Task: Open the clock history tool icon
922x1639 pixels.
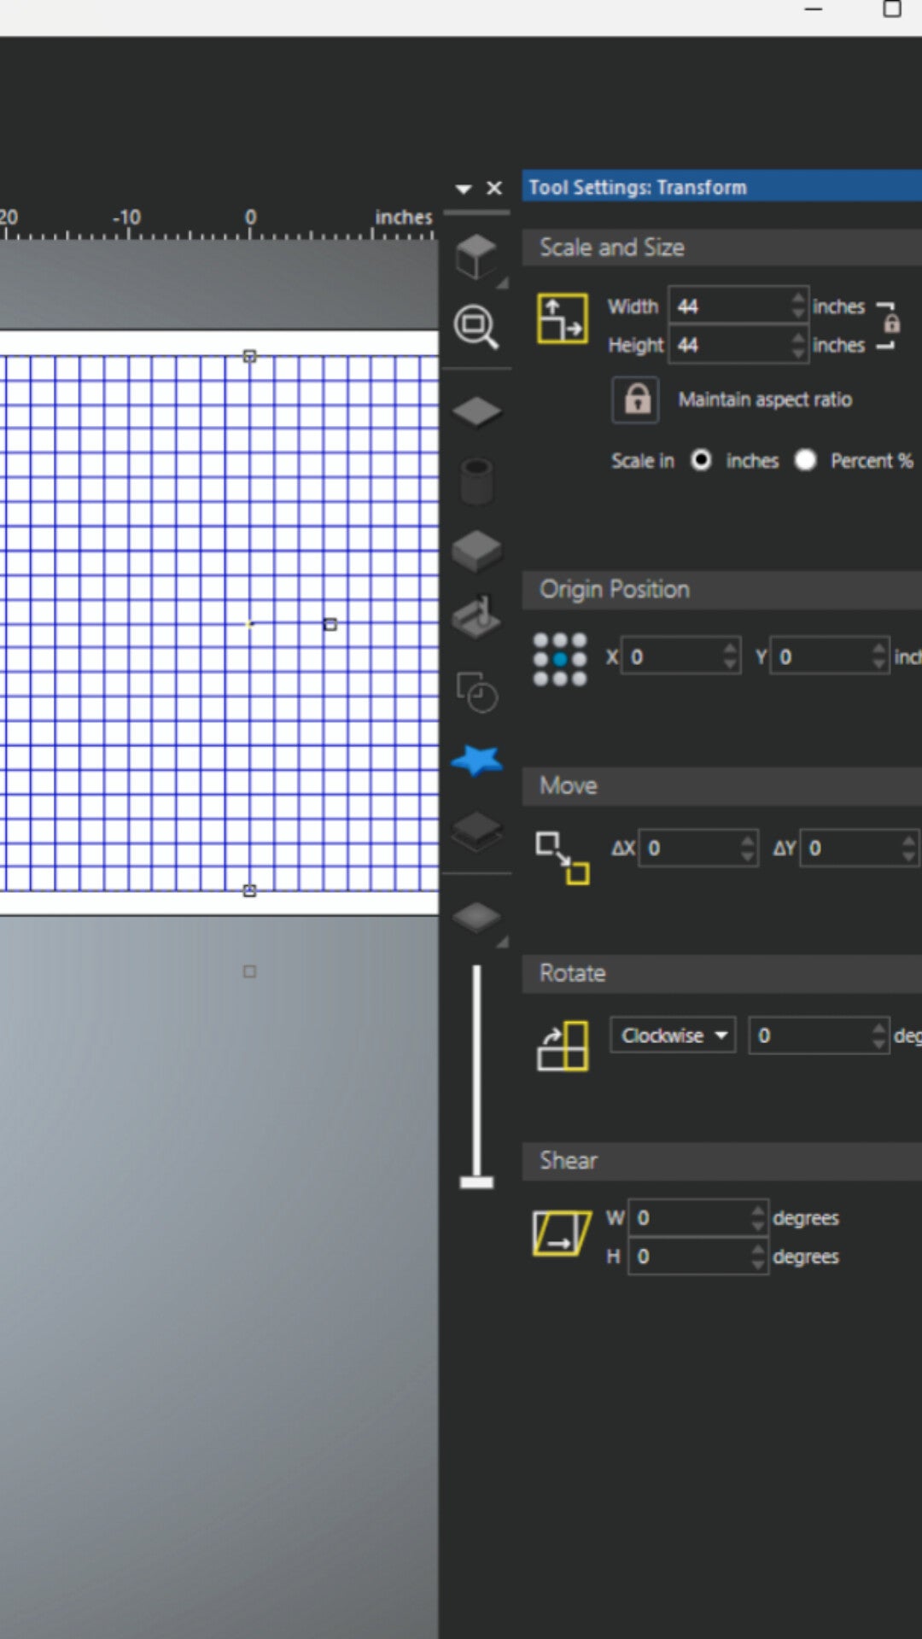Action: (x=476, y=692)
